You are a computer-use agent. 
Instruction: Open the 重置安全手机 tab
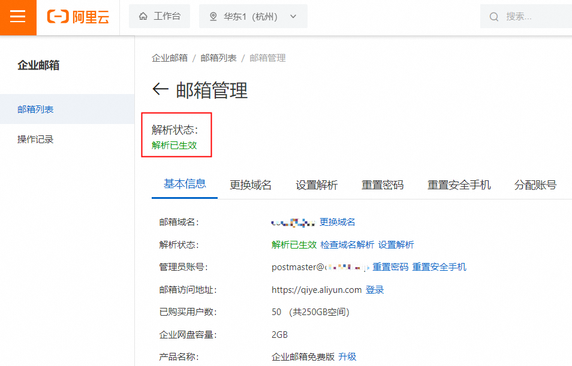pos(459,186)
